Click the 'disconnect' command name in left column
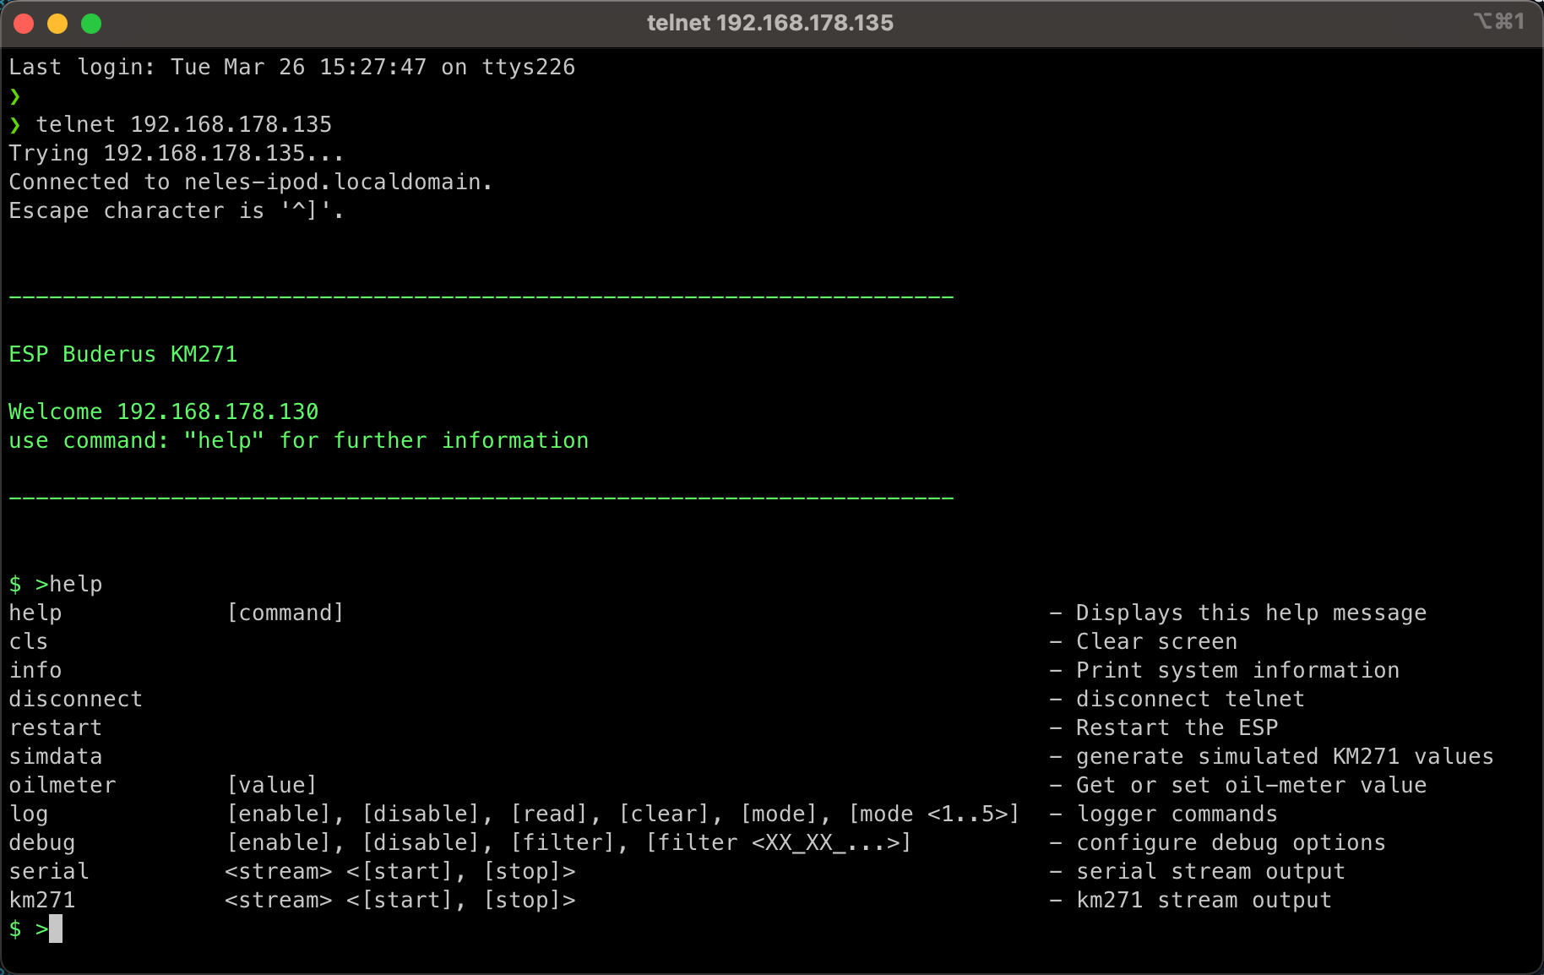 coord(76,699)
